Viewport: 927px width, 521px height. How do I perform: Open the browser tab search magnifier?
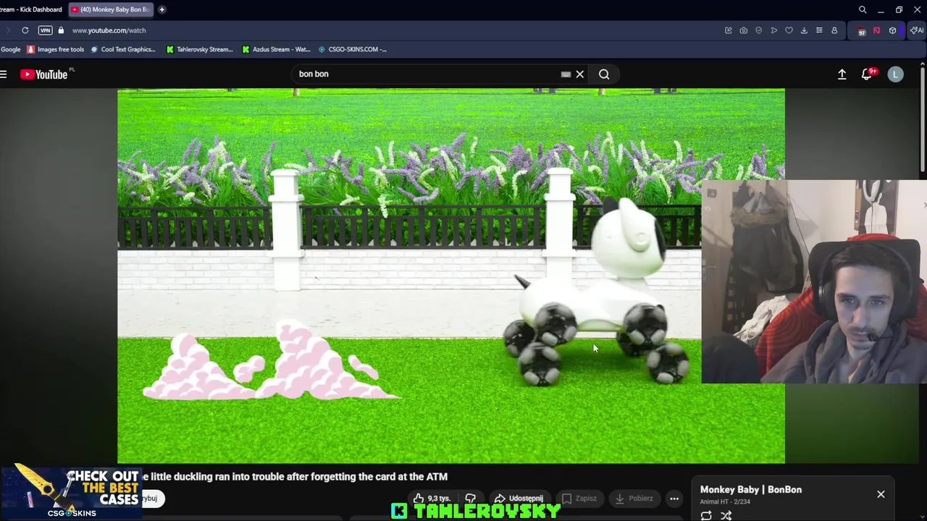[863, 9]
